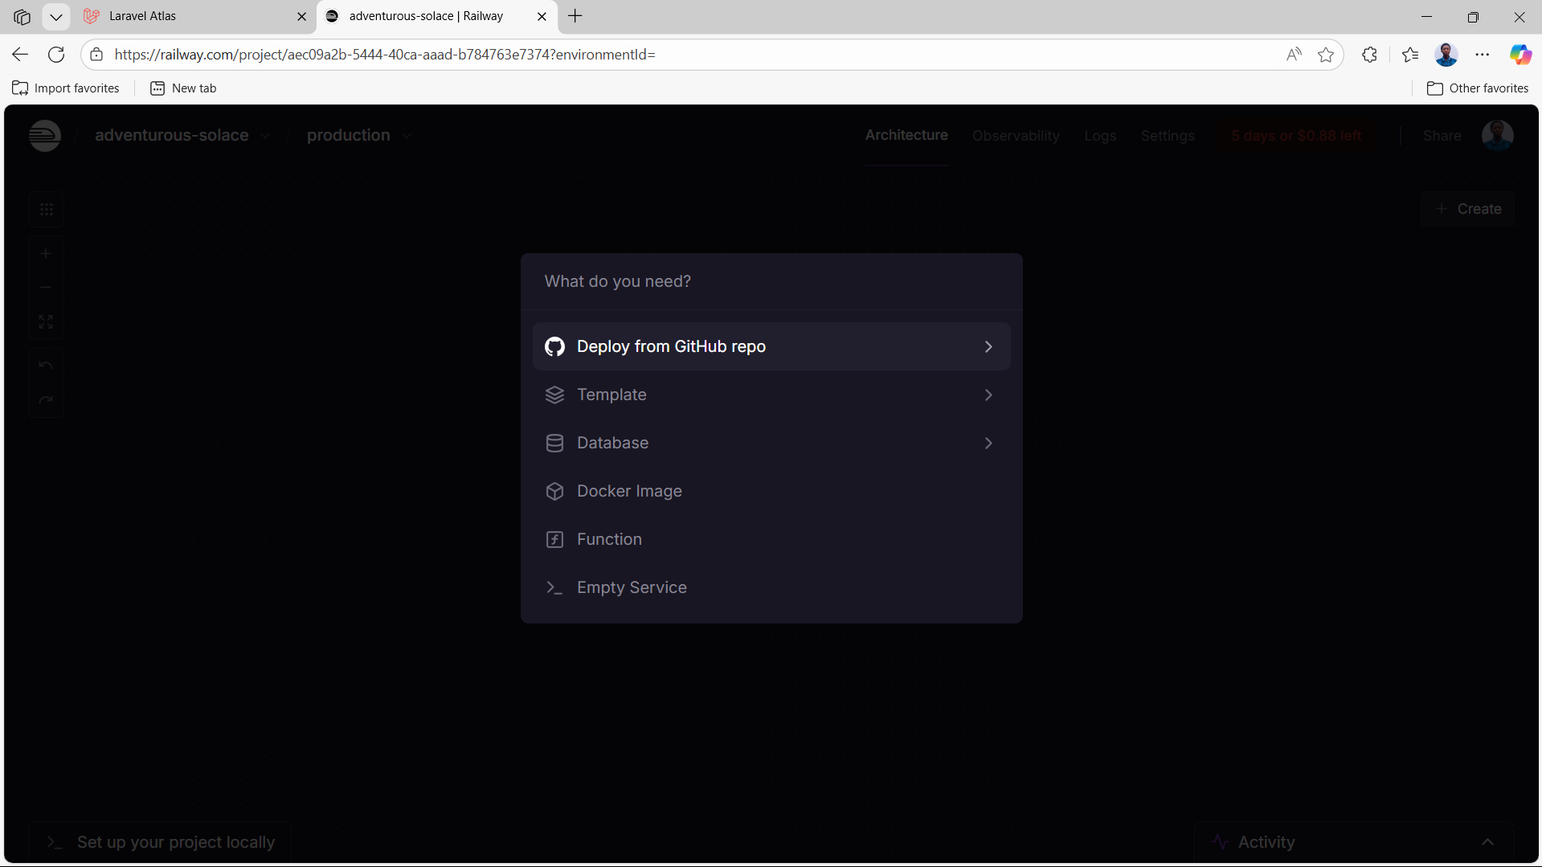Viewport: 1542px width, 867px height.
Task: Click Import favorites bookmark
Action: pyautogui.click(x=66, y=88)
